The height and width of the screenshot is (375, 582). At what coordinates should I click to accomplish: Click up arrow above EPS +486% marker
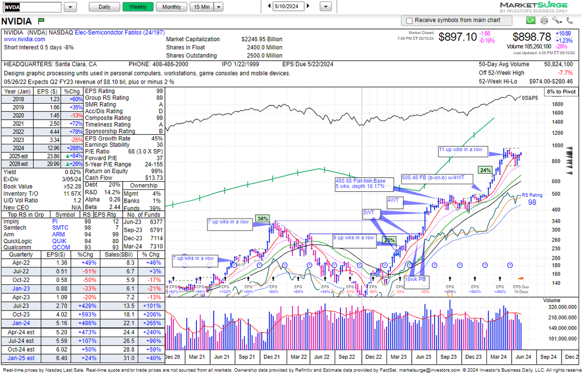coord(500,279)
